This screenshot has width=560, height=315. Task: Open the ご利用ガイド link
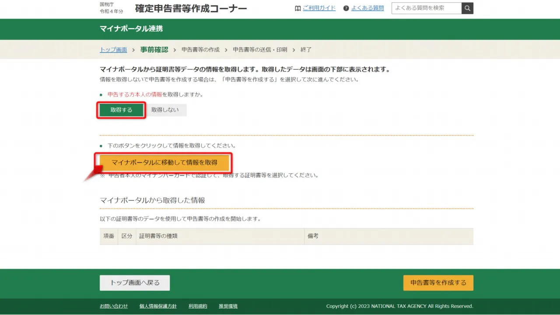point(319,8)
